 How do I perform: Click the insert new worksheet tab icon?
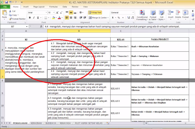(108, 123)
